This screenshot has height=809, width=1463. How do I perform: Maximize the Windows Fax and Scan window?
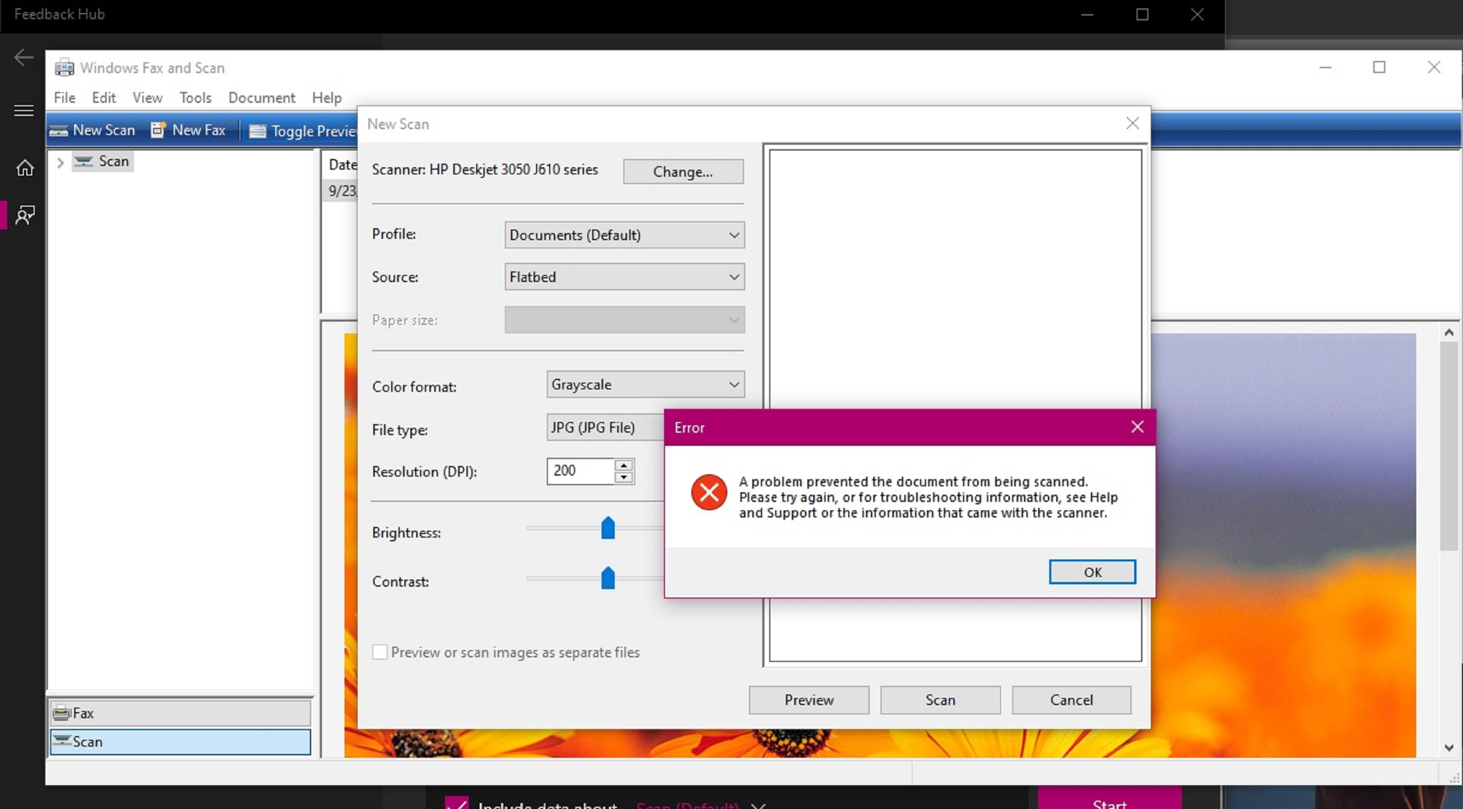[x=1379, y=68]
